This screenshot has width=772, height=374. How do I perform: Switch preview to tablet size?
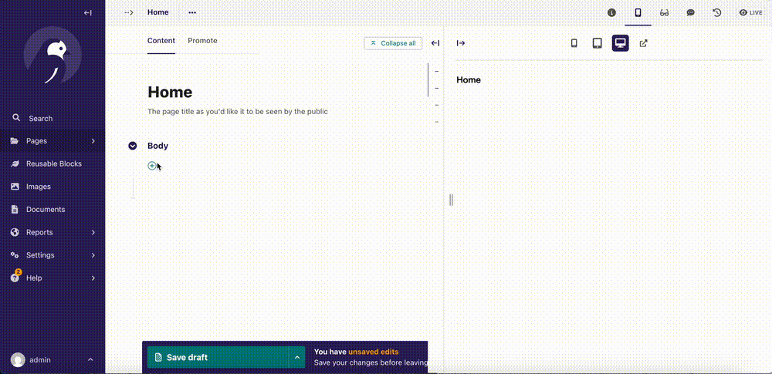click(x=597, y=43)
